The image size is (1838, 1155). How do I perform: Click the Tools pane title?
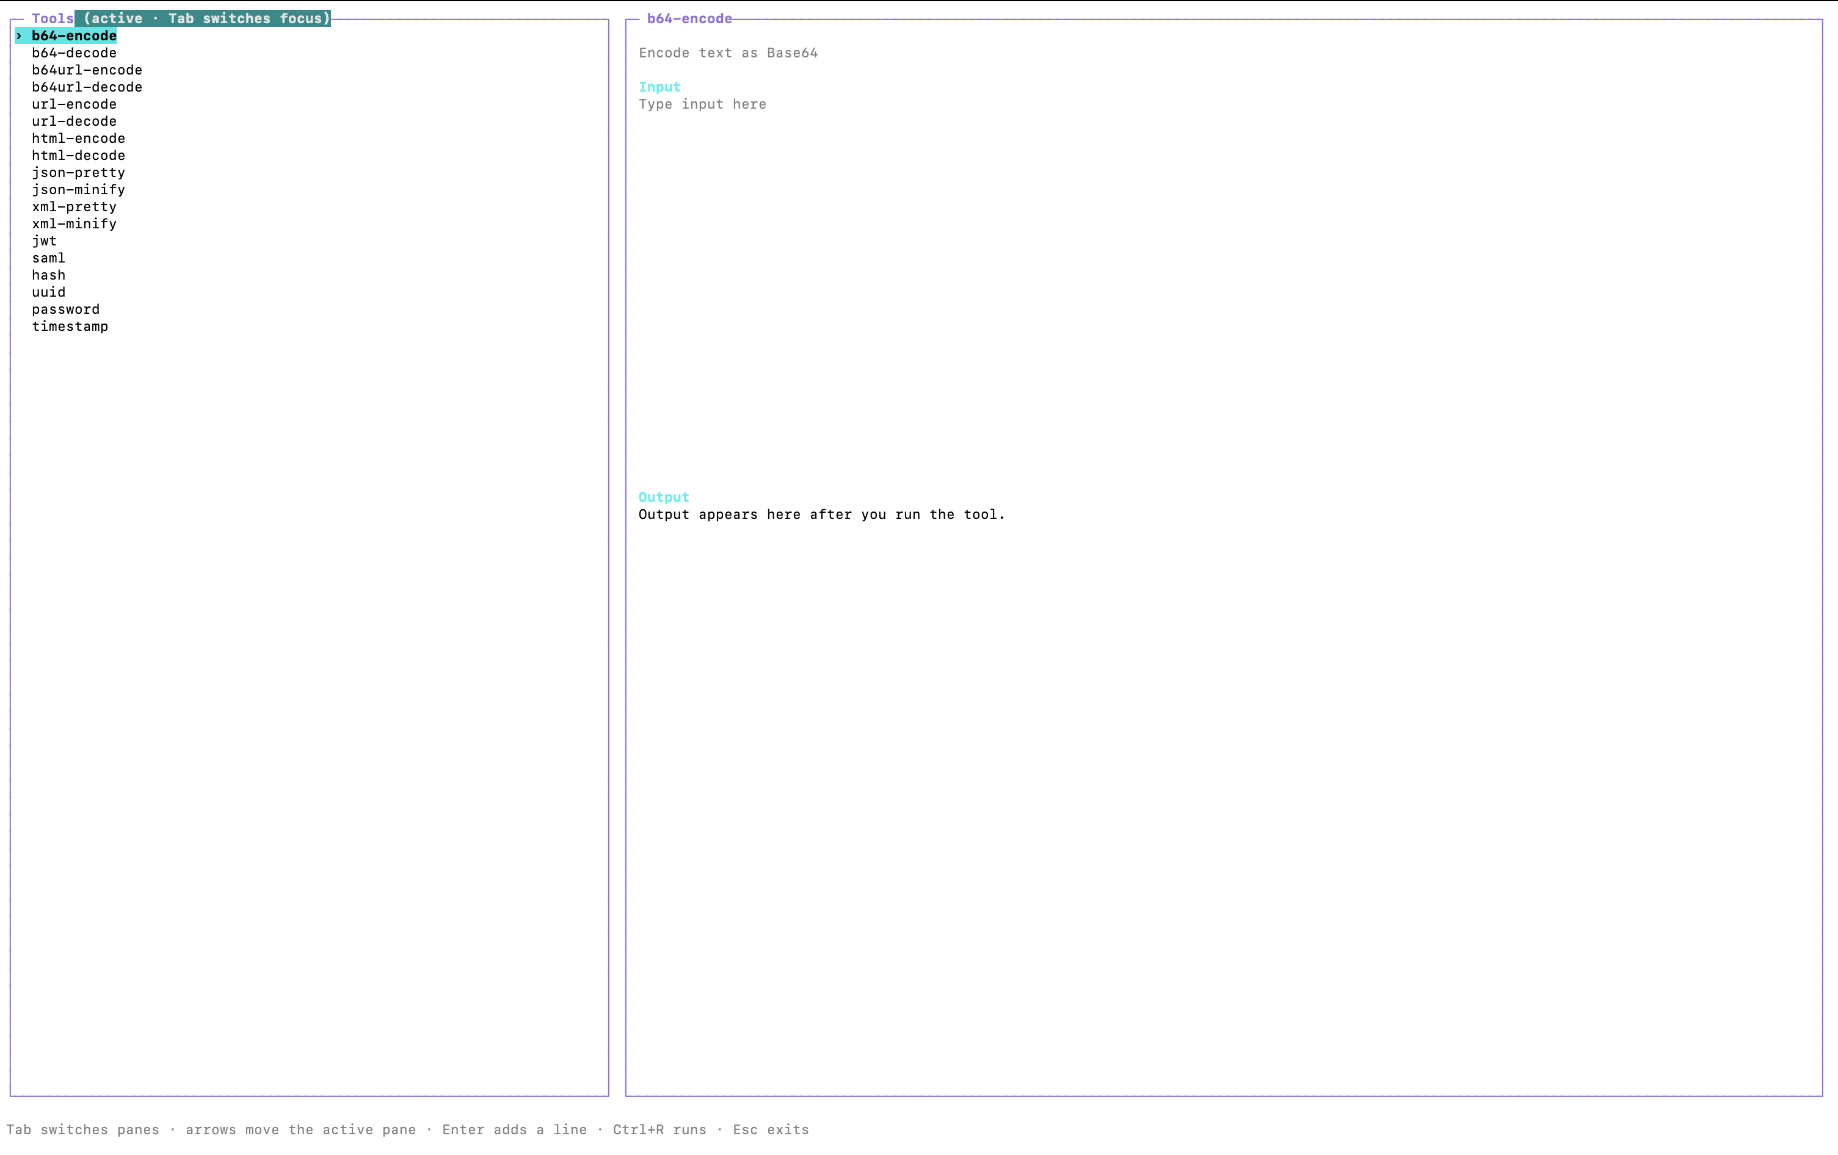tap(53, 18)
